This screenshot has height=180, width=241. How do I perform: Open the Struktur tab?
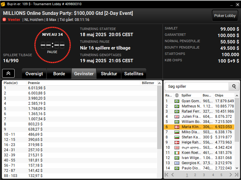(x=109, y=74)
